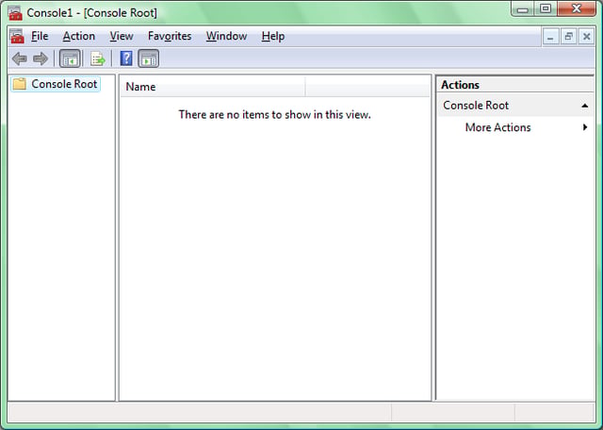
Task: Collapse Console Root section in Actions pane
Action: pyautogui.click(x=584, y=106)
